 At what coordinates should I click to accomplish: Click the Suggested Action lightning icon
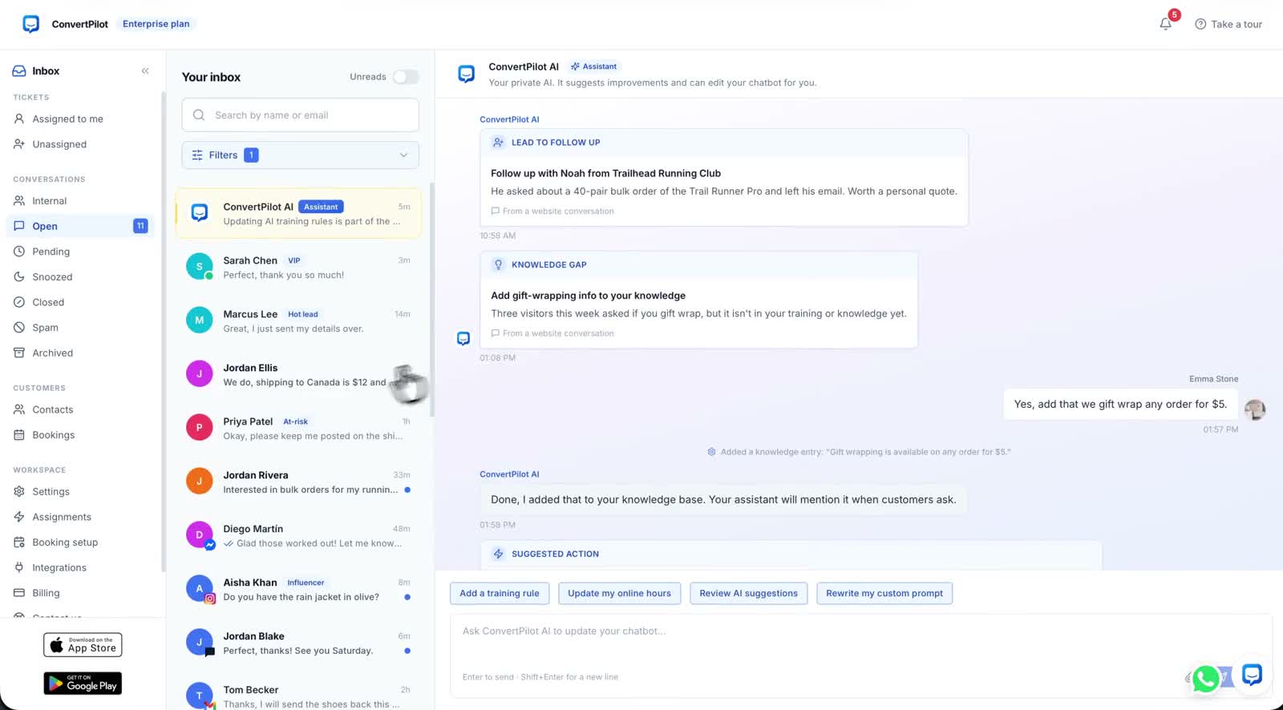[498, 554]
